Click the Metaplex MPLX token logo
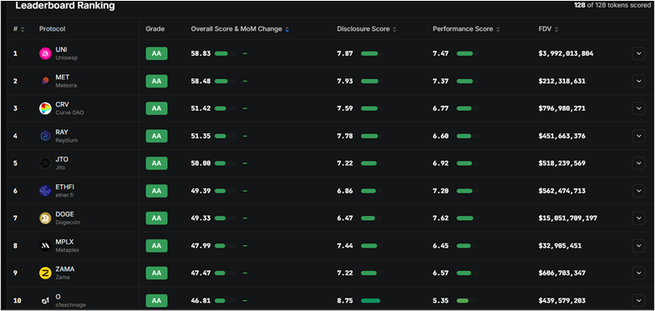 click(x=45, y=245)
